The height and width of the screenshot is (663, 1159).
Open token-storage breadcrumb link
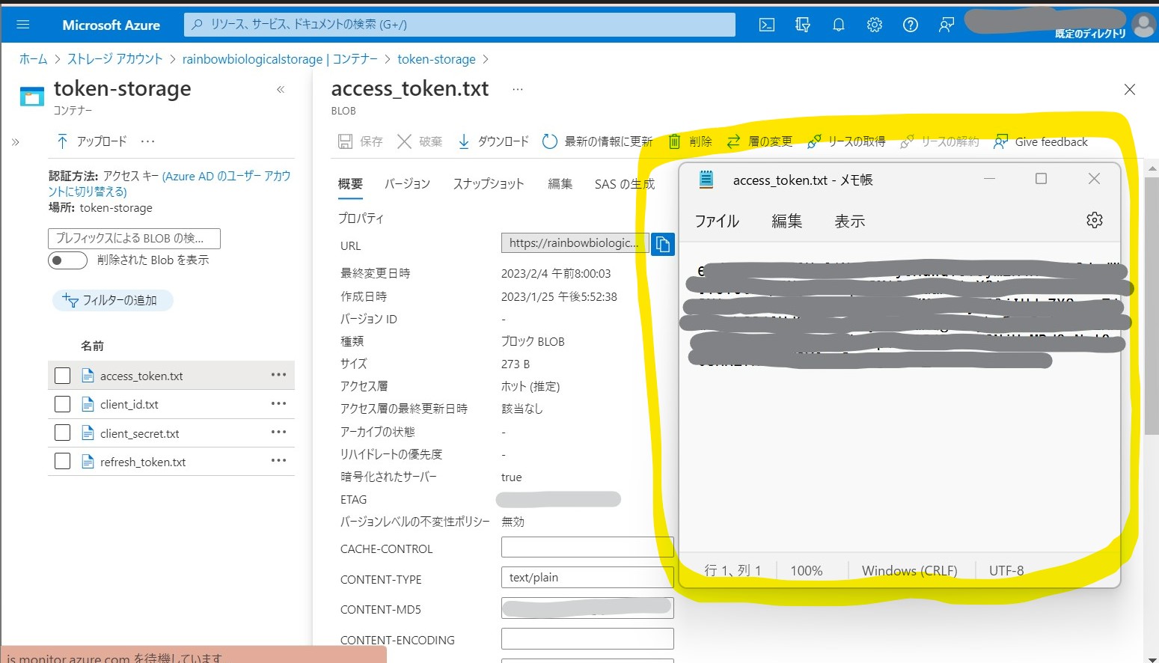coord(436,59)
